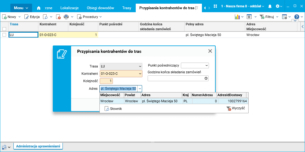Click the bar chart icon
Image resolution: width=305 pixels, height=152 pixels.
tap(237, 17)
